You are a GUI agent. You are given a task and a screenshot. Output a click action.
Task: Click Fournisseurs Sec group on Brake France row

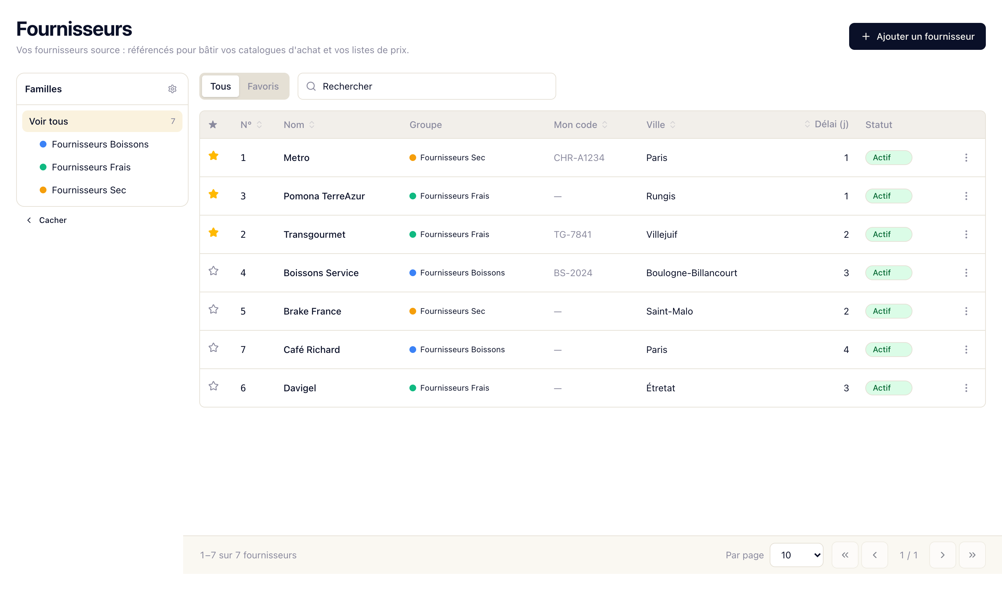tap(447, 311)
